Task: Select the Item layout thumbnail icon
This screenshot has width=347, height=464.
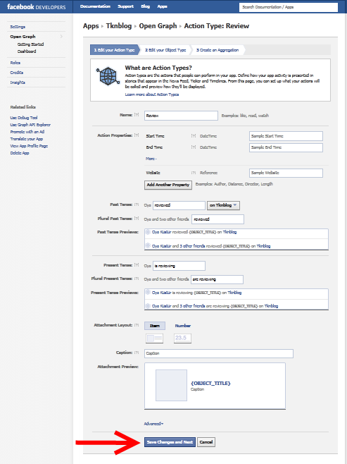Action: point(154,338)
